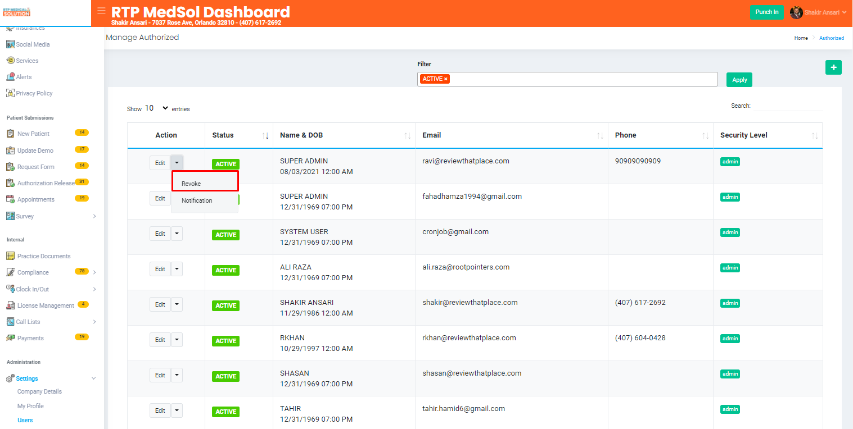Image resolution: width=853 pixels, height=429 pixels.
Task: Click the green plus add-user button
Action: (x=833, y=67)
